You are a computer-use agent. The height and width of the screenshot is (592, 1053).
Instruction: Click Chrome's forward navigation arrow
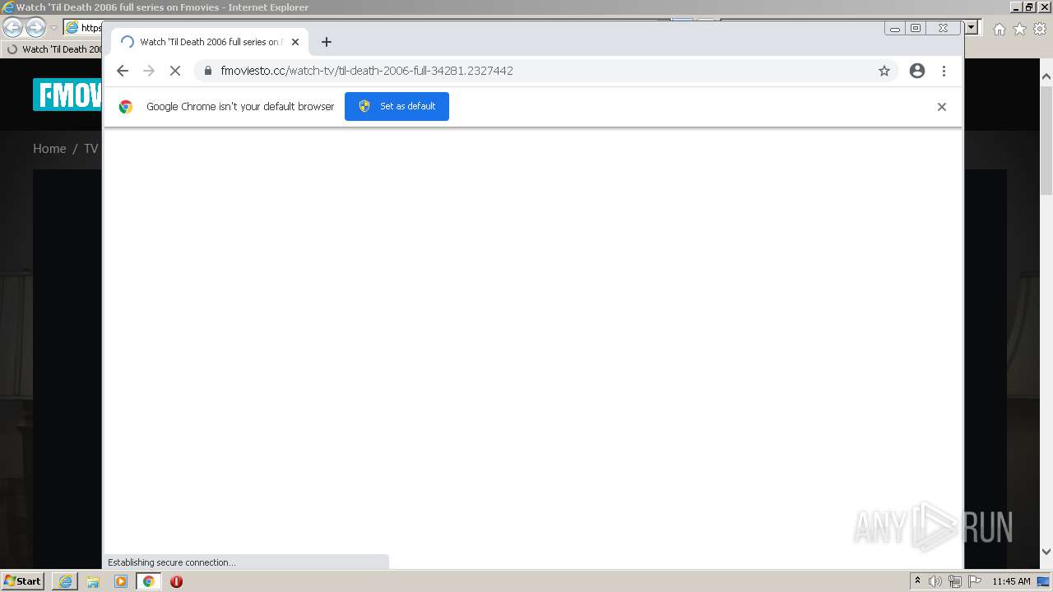point(149,71)
